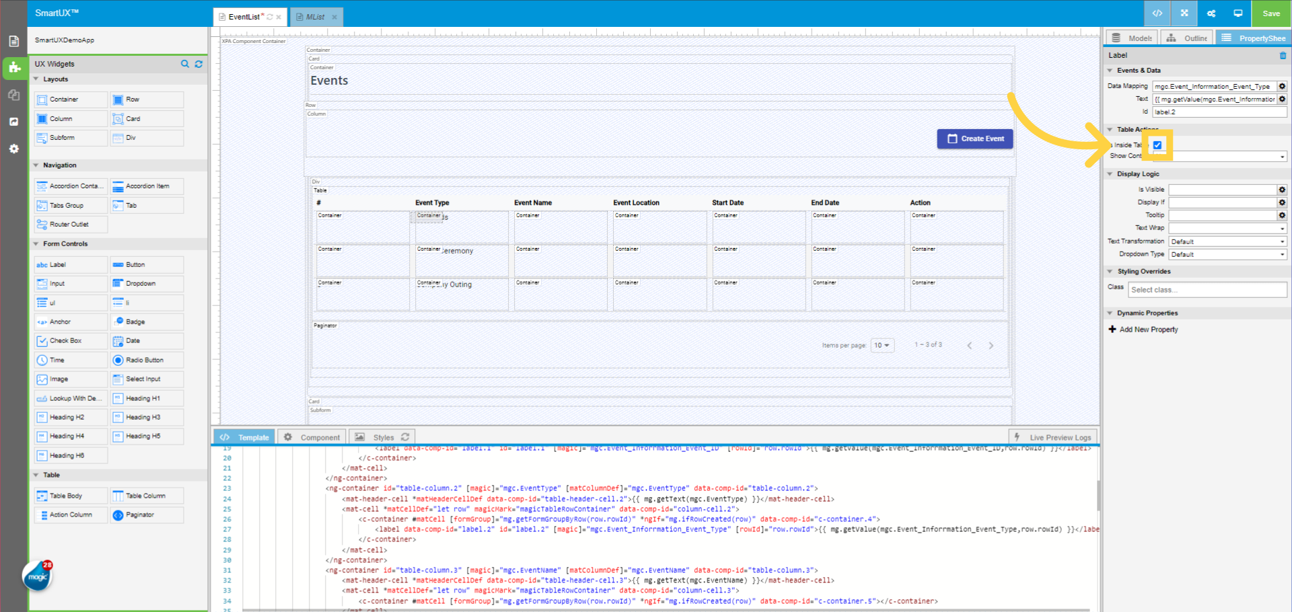Click the settings gear icon in left sidebar
The image size is (1292, 612).
14,149
